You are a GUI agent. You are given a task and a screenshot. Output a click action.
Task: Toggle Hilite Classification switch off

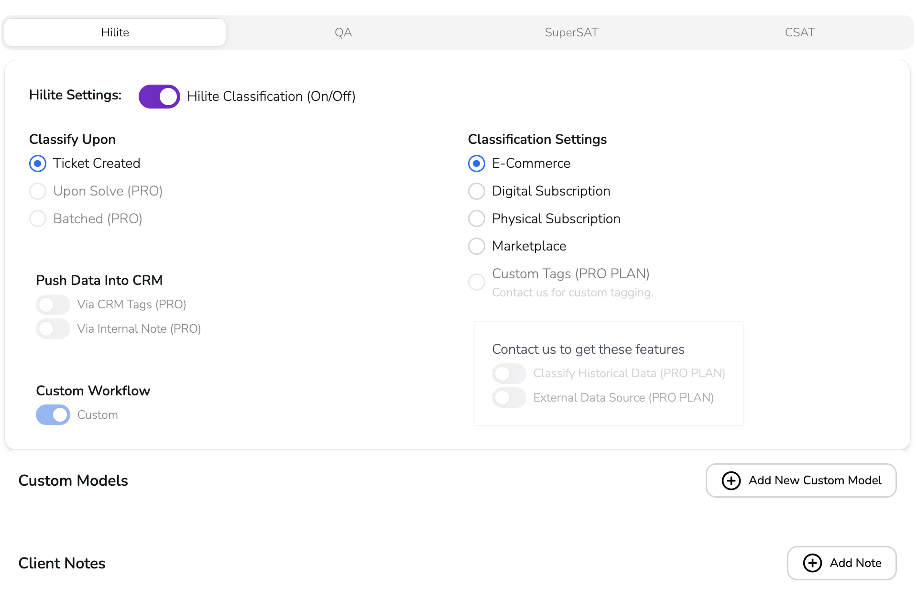click(x=159, y=97)
